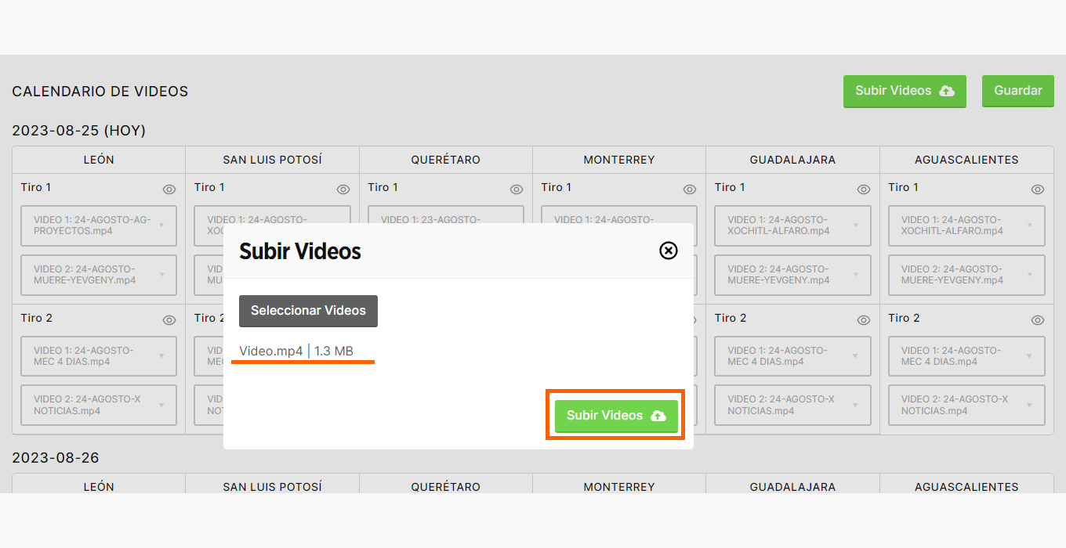
Task: Toggle eye icon for León Tiro 2
Action: click(169, 320)
